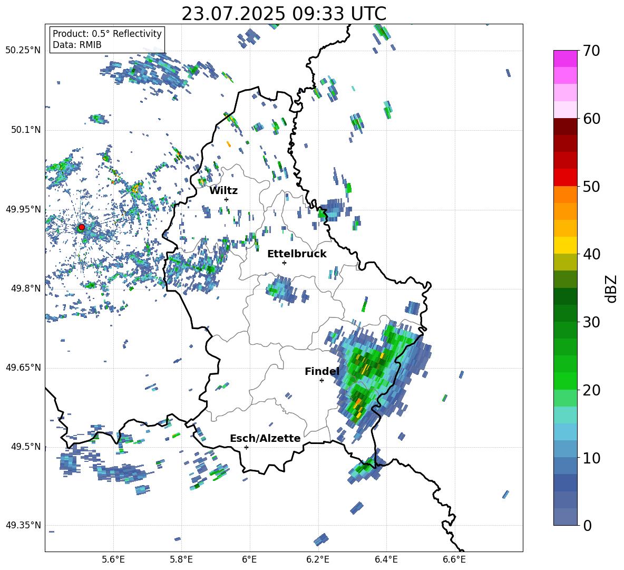Click the 6.6°E longitude label
The image size is (624, 570).
(x=454, y=559)
